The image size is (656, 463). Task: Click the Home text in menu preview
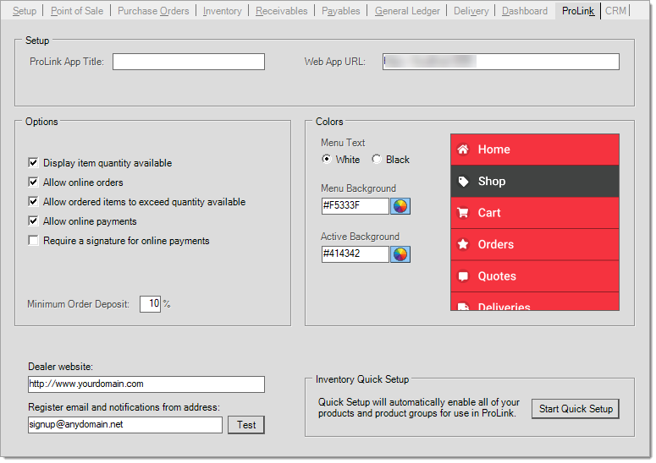tap(494, 150)
